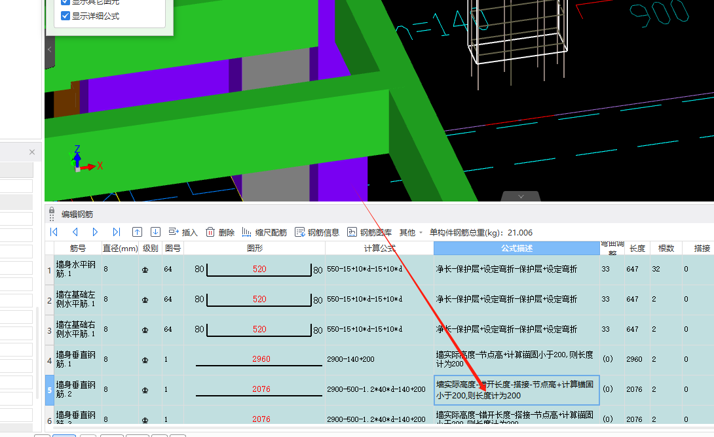This screenshot has height=437, width=714.
Task: Collapse 3D view with bottom chevron
Action: [x=521, y=196]
